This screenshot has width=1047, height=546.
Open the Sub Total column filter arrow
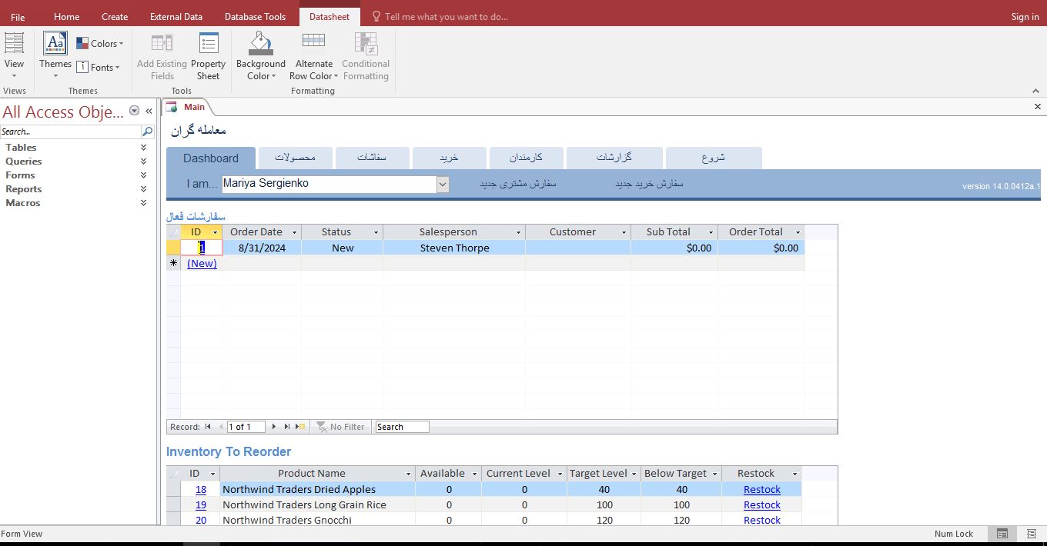[x=711, y=232]
